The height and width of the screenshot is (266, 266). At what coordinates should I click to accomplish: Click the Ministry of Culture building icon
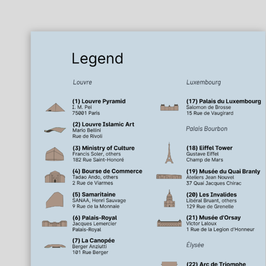tap(55, 154)
